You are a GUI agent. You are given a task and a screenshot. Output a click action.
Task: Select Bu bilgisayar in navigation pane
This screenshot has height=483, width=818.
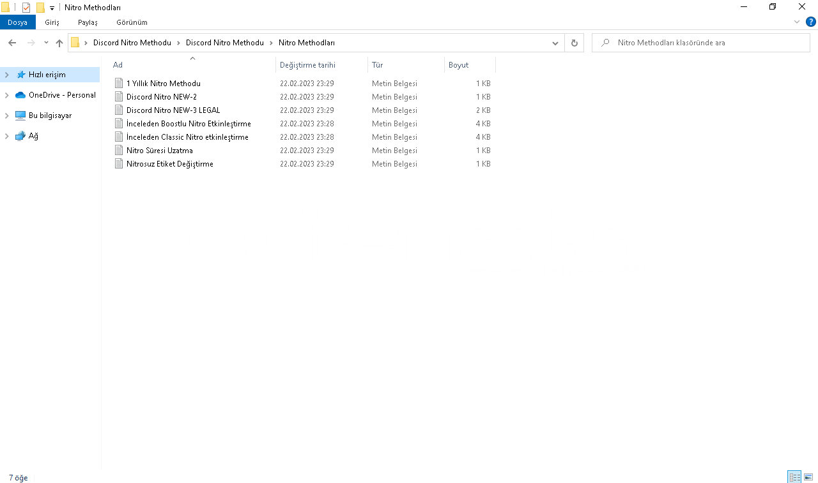point(50,115)
